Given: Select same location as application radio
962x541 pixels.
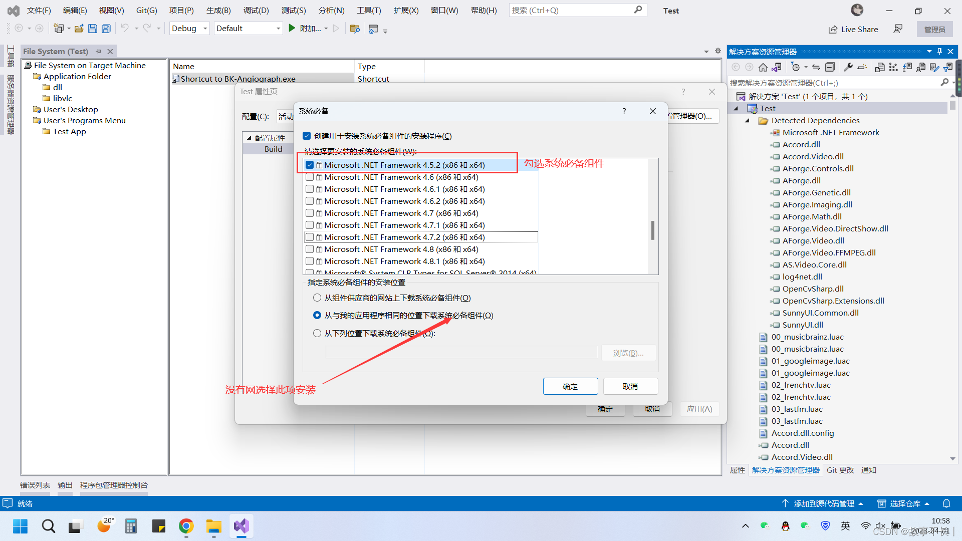Looking at the screenshot, I should click(x=317, y=315).
